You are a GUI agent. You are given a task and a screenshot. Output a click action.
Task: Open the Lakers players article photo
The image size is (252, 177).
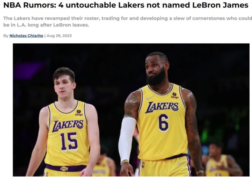coord(131,110)
